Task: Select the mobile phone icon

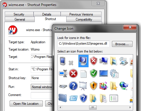Action: 63,61
